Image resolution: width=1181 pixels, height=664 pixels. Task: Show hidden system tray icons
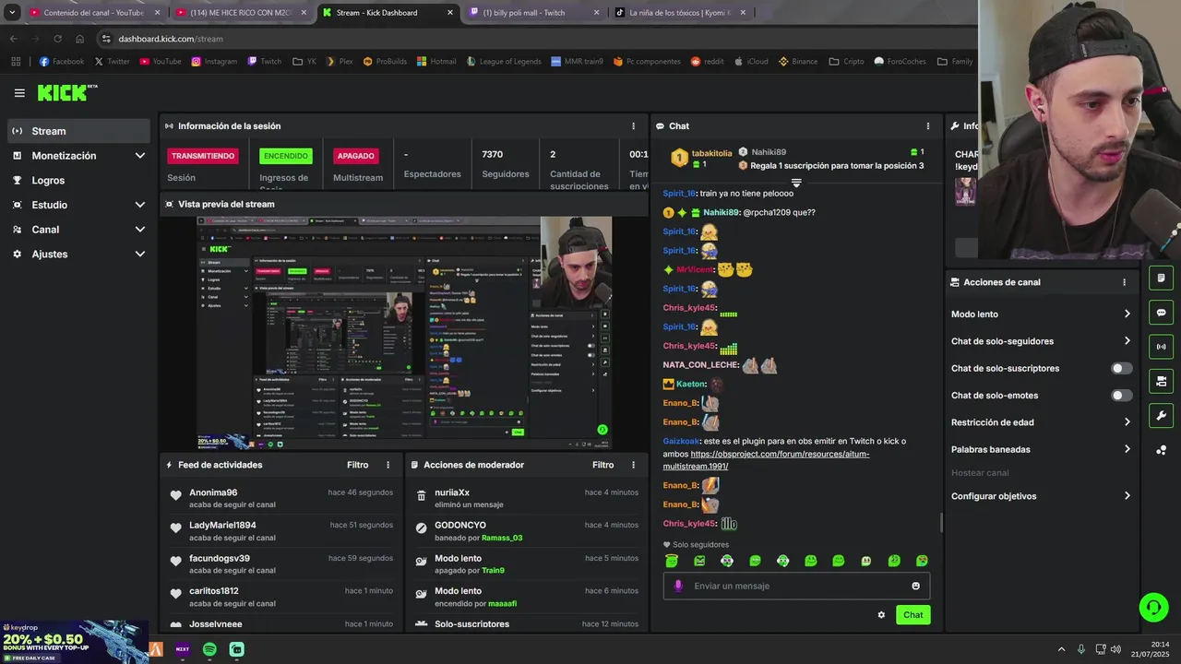coord(1061,649)
